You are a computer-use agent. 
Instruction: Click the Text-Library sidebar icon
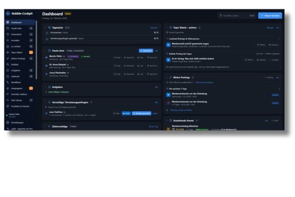tap(8, 100)
